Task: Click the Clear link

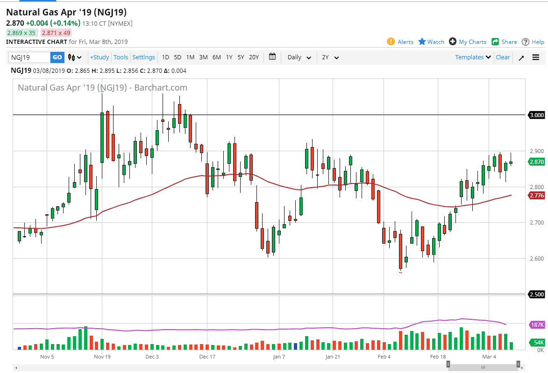Action: tap(503, 57)
